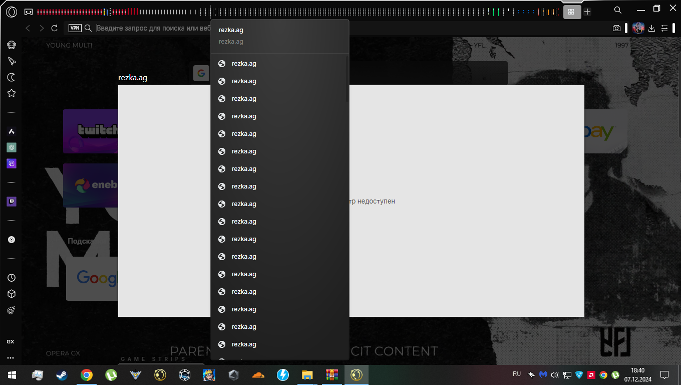Open the eBay speed dial tile

606,131
